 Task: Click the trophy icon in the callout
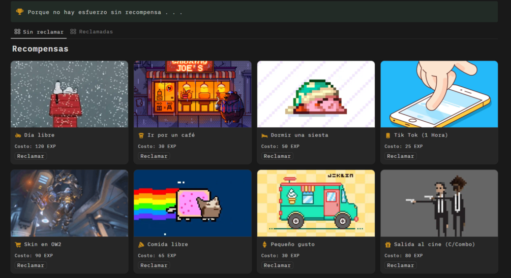point(19,12)
